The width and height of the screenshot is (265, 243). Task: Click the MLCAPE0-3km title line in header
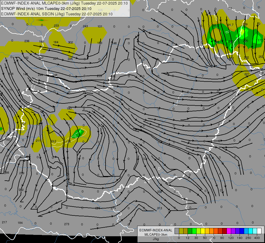tap(64, 3)
